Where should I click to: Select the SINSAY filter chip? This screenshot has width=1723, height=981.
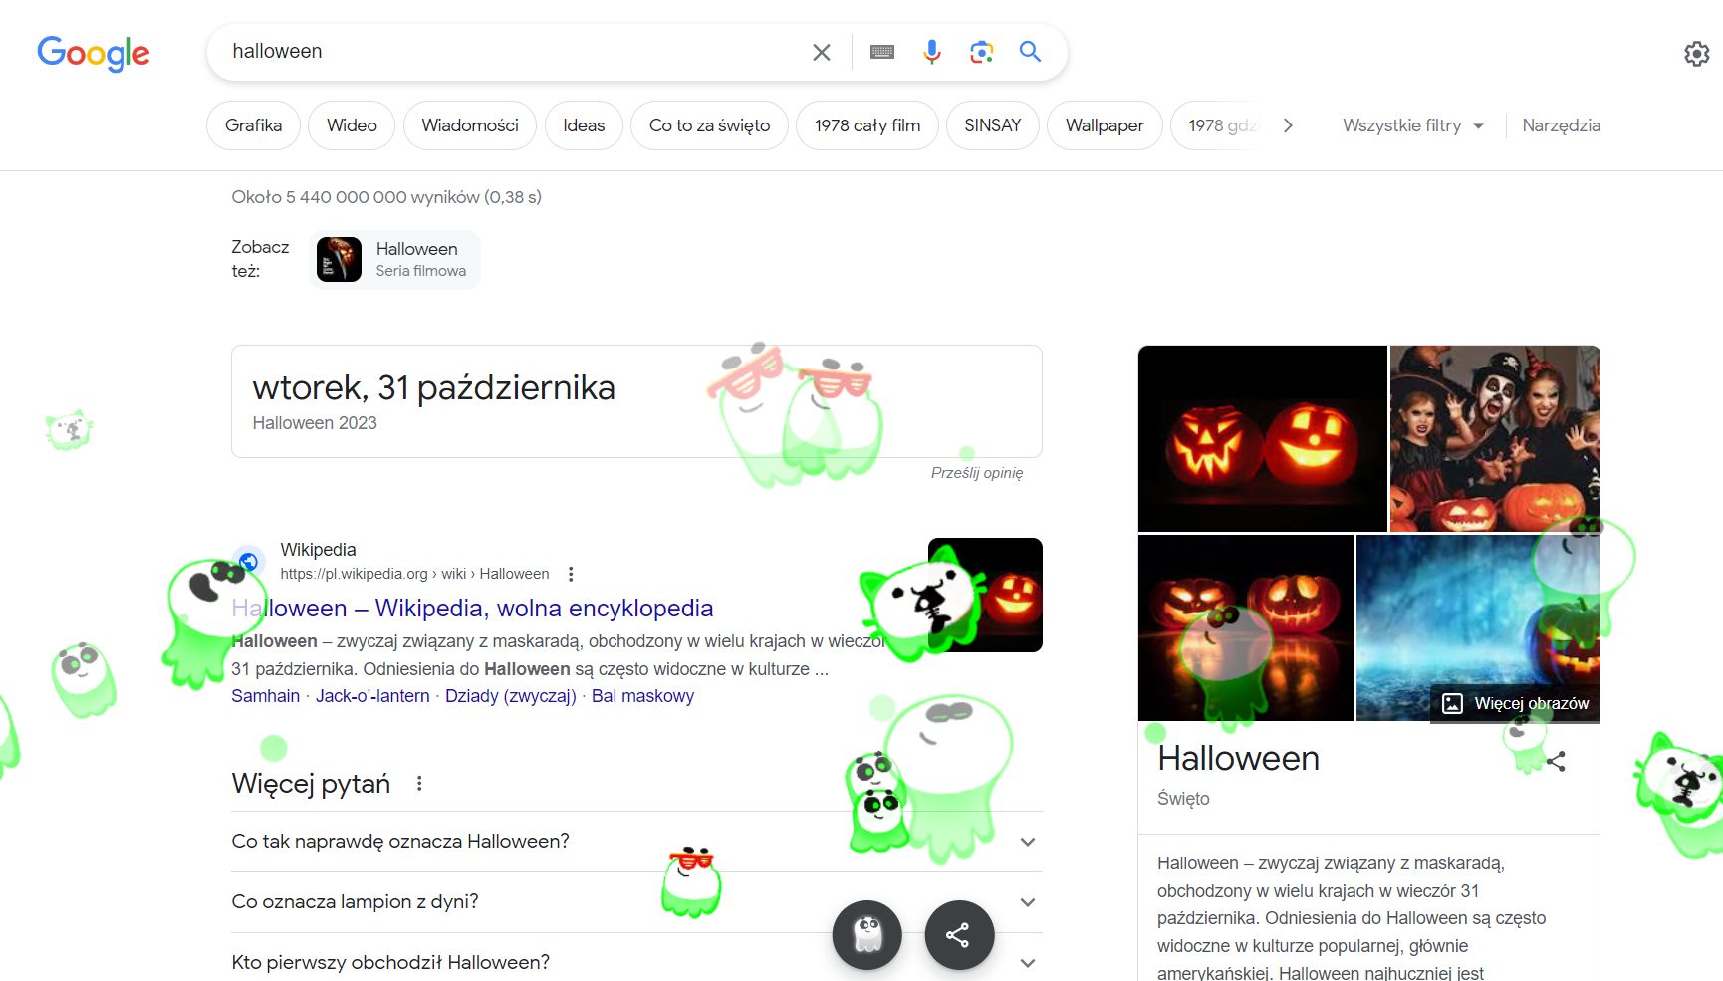993,125
